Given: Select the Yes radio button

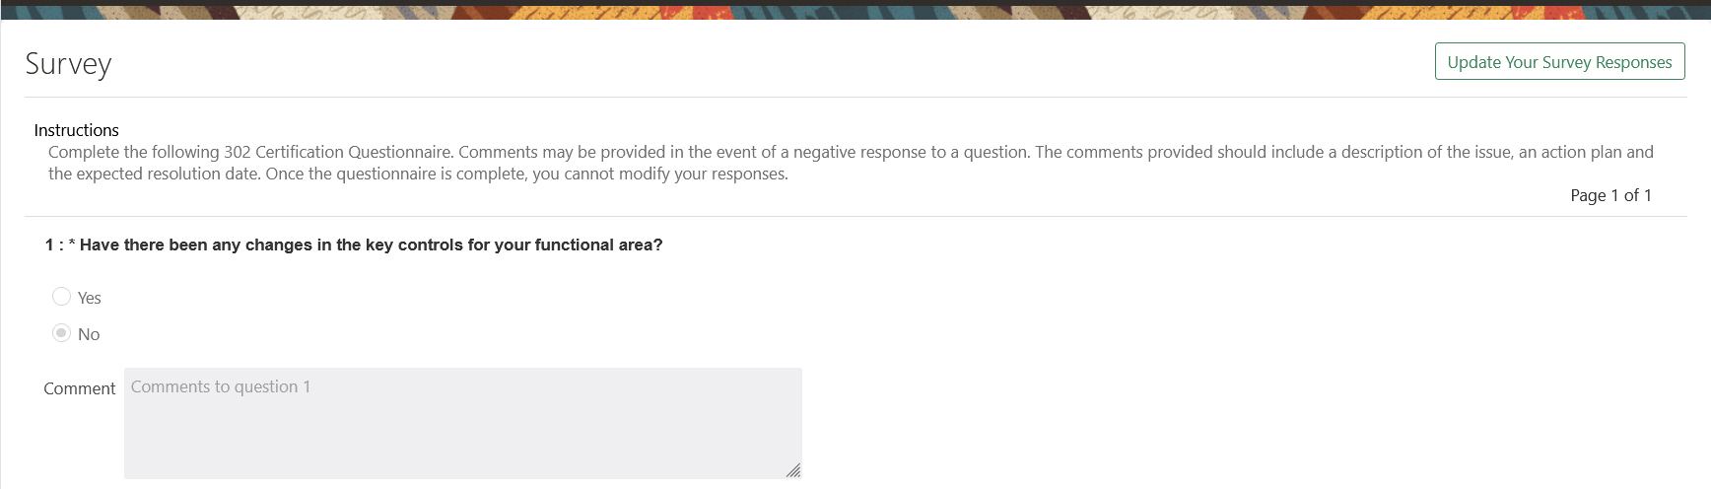Looking at the screenshot, I should [61, 297].
